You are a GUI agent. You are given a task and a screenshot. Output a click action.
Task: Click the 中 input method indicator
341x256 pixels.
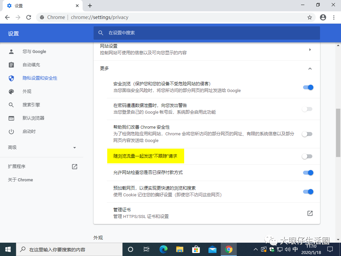point(295,249)
